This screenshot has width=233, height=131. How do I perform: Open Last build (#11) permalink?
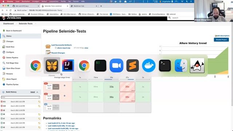point(61,123)
